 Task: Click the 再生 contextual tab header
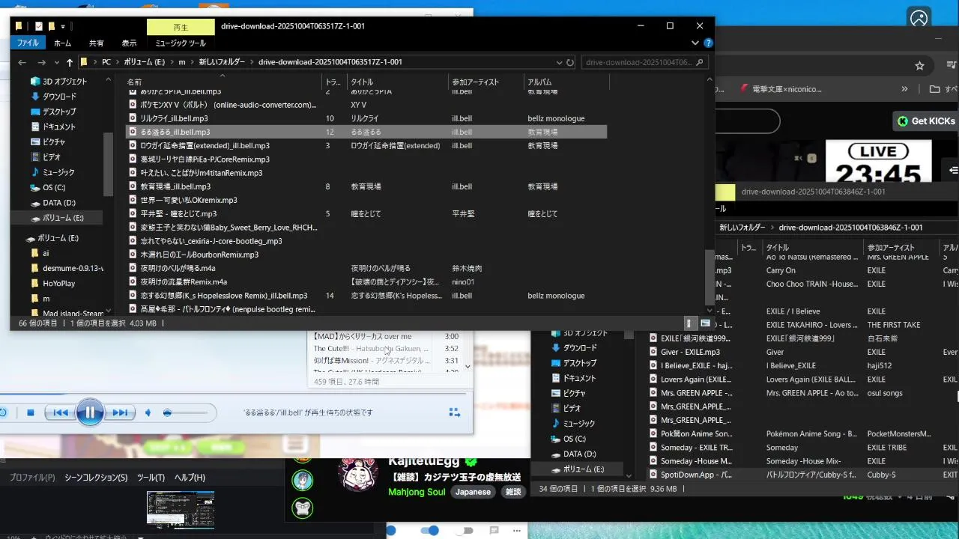[180, 26]
